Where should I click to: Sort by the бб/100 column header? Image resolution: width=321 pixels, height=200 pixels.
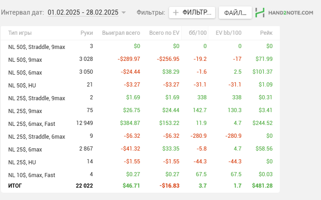click(198, 33)
